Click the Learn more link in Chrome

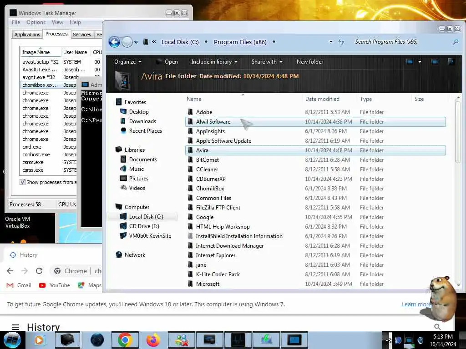(416, 304)
